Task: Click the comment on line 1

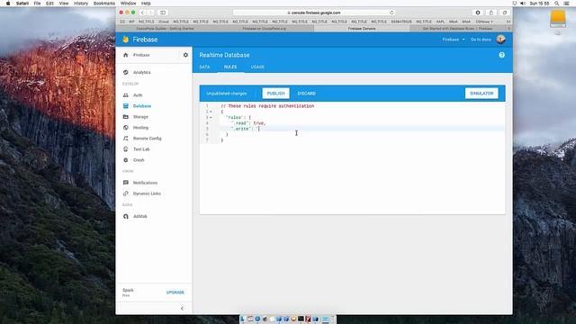Action: [267, 106]
